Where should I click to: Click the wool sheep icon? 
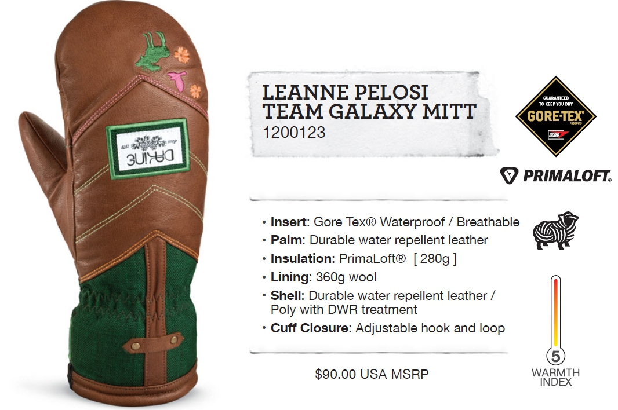[x=555, y=230]
